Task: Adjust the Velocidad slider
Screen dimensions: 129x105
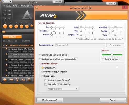Action: 115,27
